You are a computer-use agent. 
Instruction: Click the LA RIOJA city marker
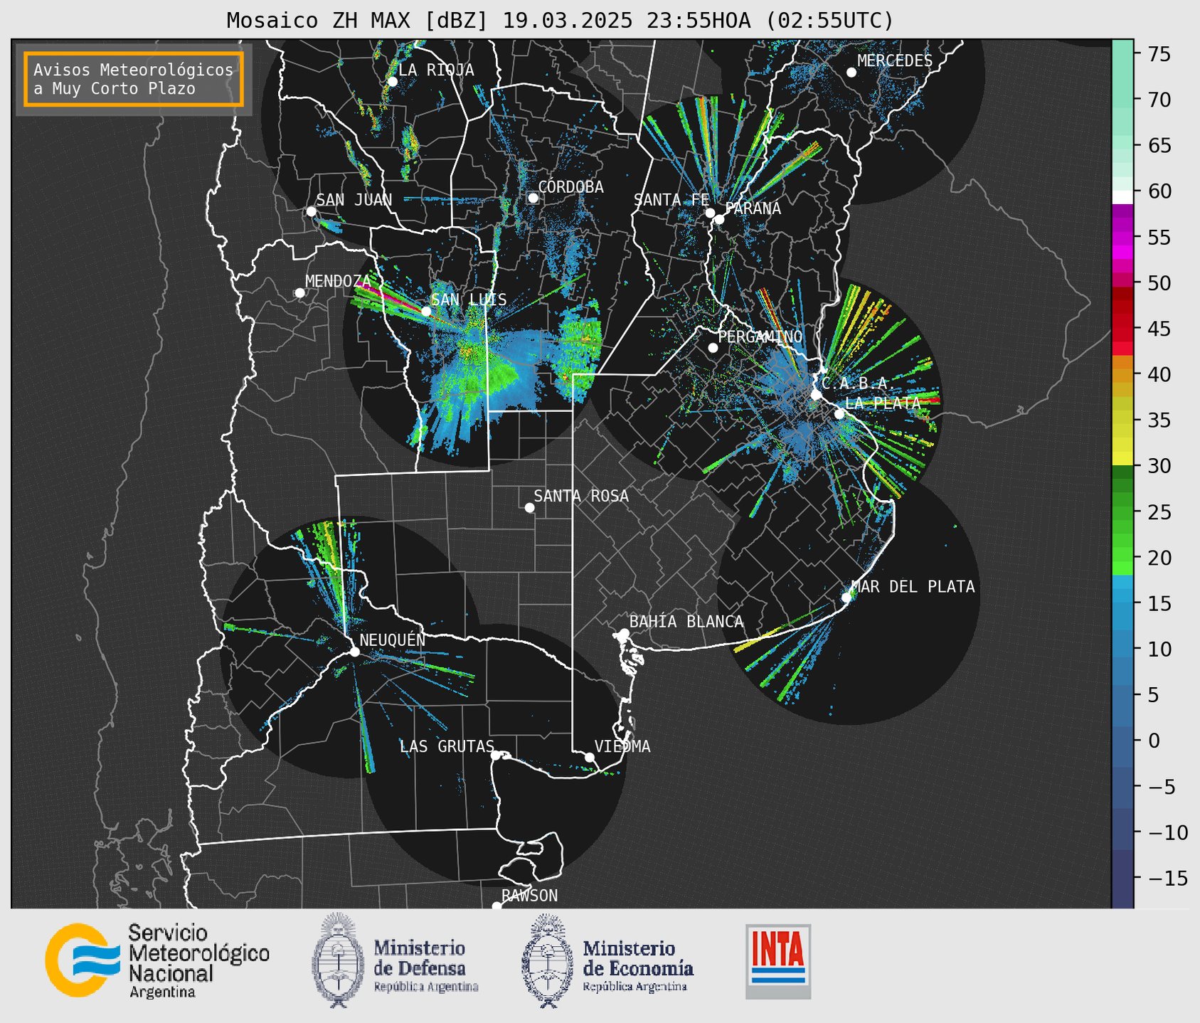pyautogui.click(x=392, y=82)
